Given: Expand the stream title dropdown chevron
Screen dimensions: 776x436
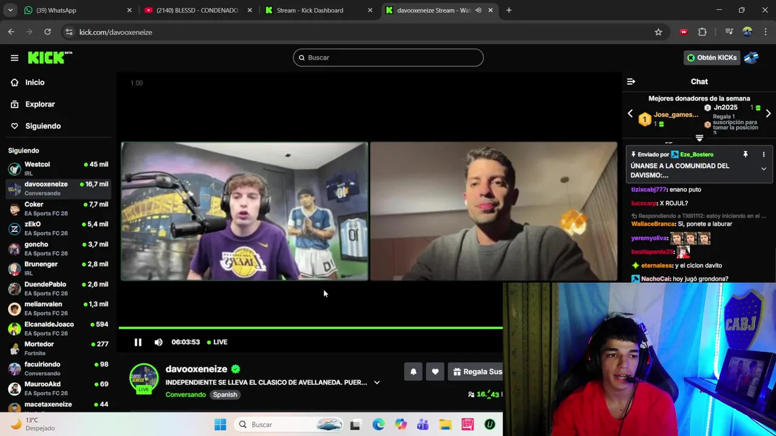Looking at the screenshot, I should [376, 383].
